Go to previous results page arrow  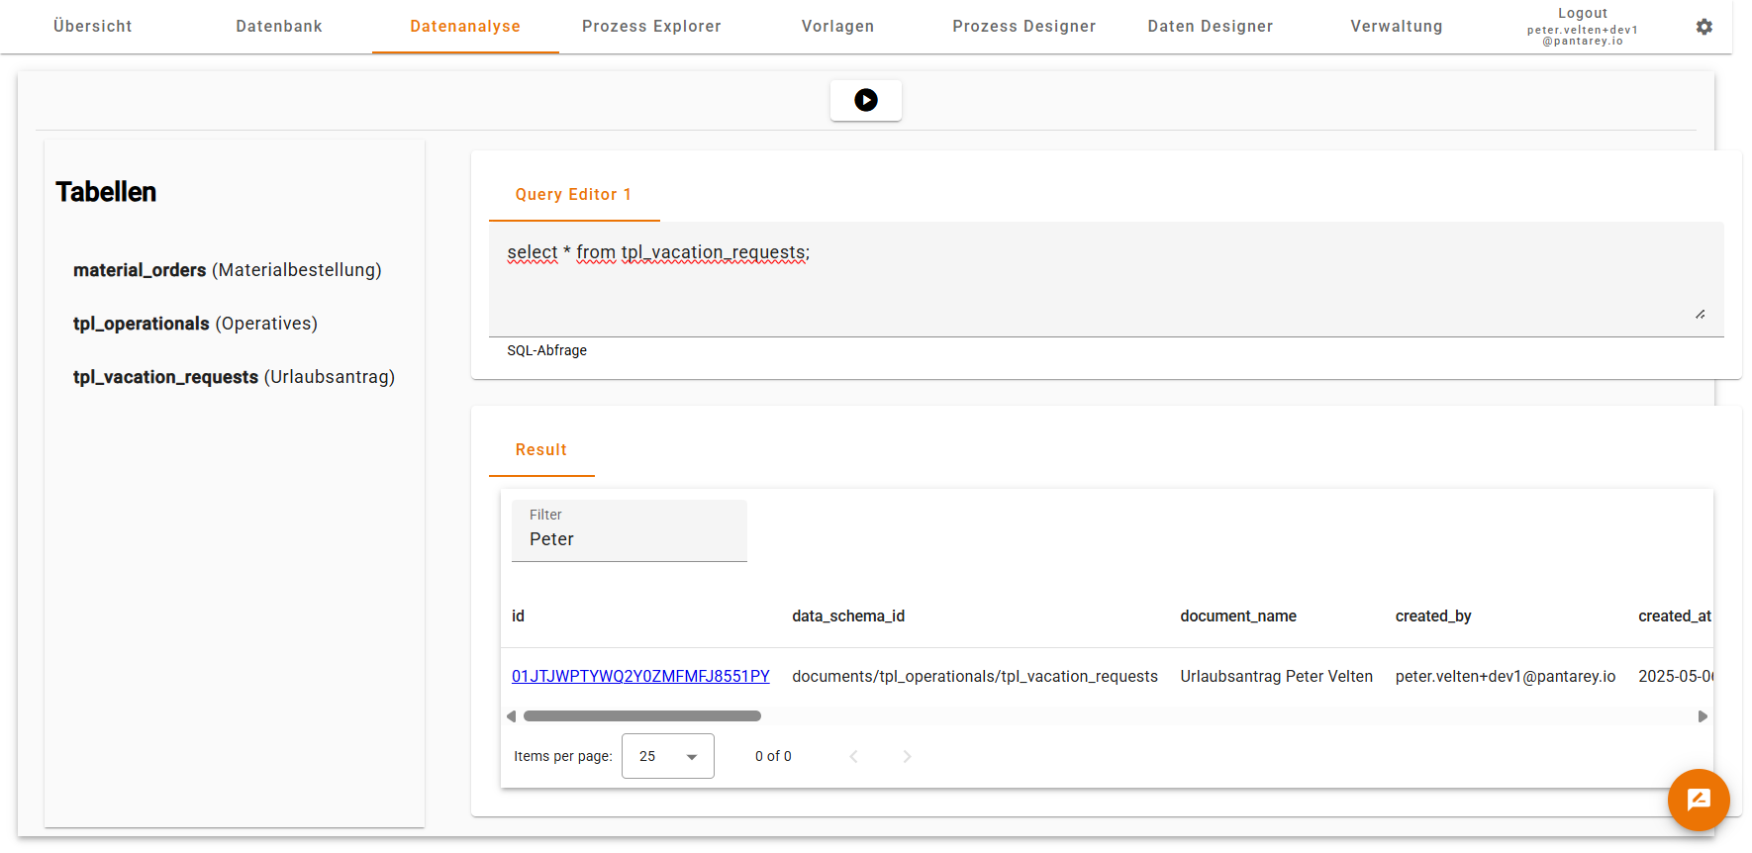pyautogui.click(x=853, y=756)
